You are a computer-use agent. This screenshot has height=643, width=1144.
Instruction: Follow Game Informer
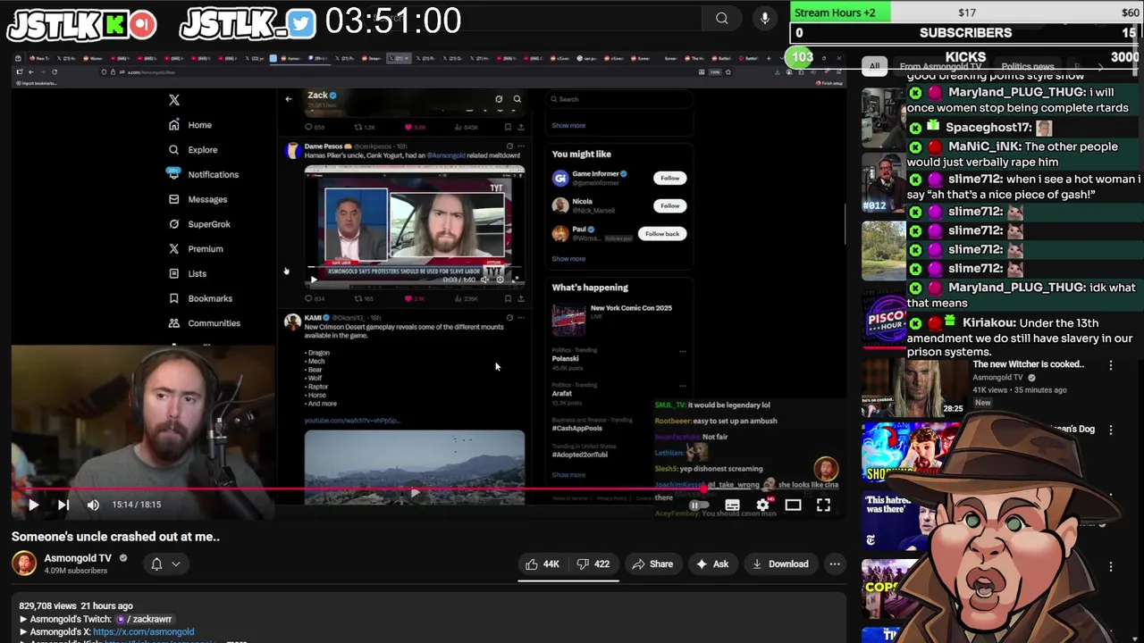(x=669, y=178)
